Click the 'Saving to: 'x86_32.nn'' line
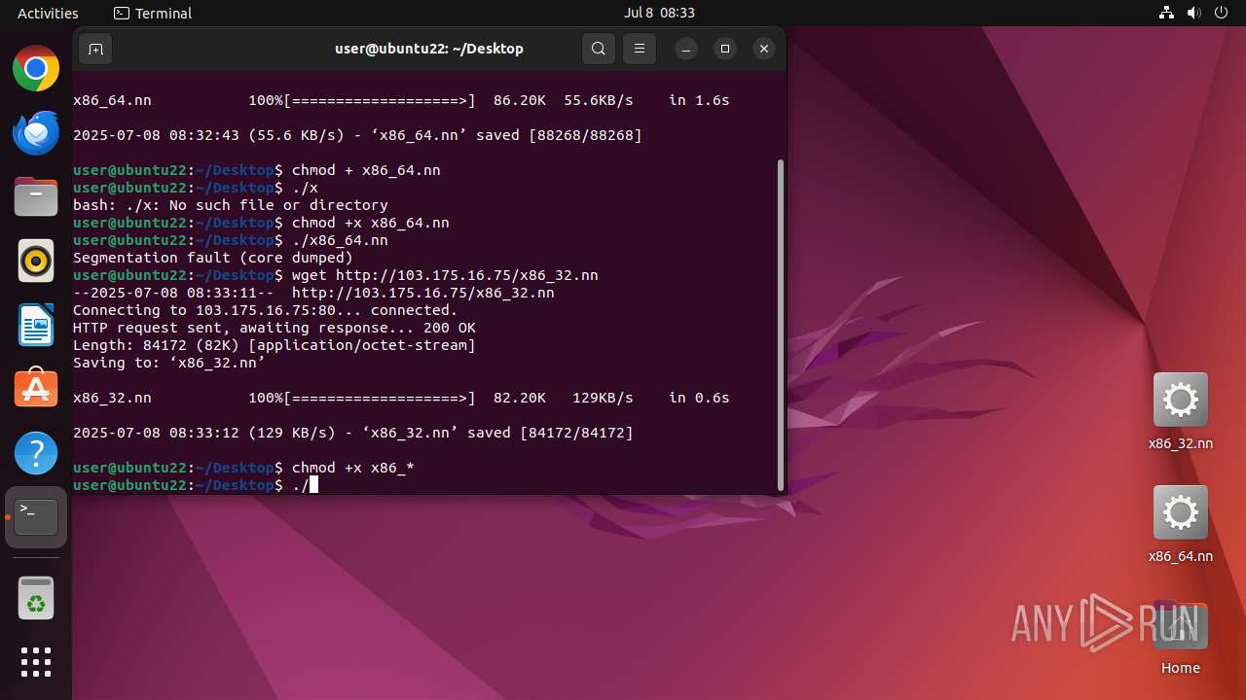This screenshot has width=1246, height=700. point(169,363)
